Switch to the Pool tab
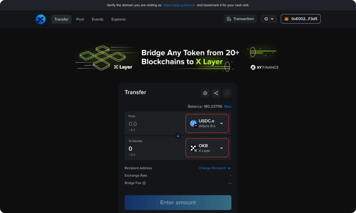 point(80,19)
